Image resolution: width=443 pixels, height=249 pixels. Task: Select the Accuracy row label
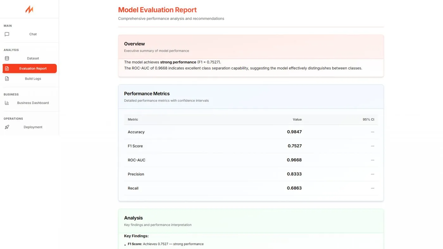[x=136, y=132]
